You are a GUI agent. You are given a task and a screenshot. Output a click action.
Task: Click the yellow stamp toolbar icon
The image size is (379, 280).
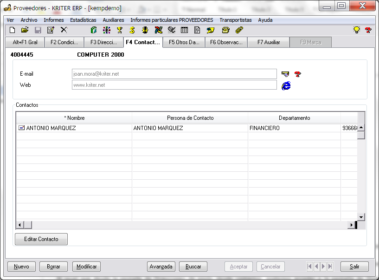[145, 30]
